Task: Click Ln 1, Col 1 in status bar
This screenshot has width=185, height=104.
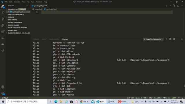Action: click(130, 98)
